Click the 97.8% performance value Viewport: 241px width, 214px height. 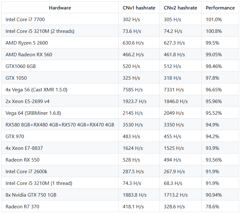coord(212,78)
